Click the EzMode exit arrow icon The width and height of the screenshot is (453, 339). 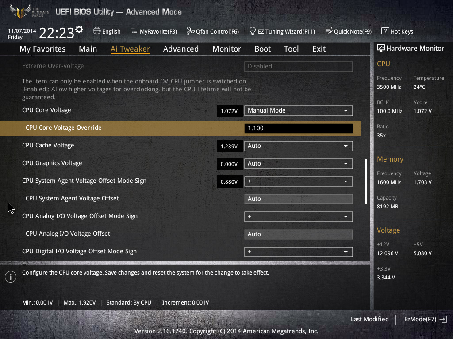tap(442, 319)
